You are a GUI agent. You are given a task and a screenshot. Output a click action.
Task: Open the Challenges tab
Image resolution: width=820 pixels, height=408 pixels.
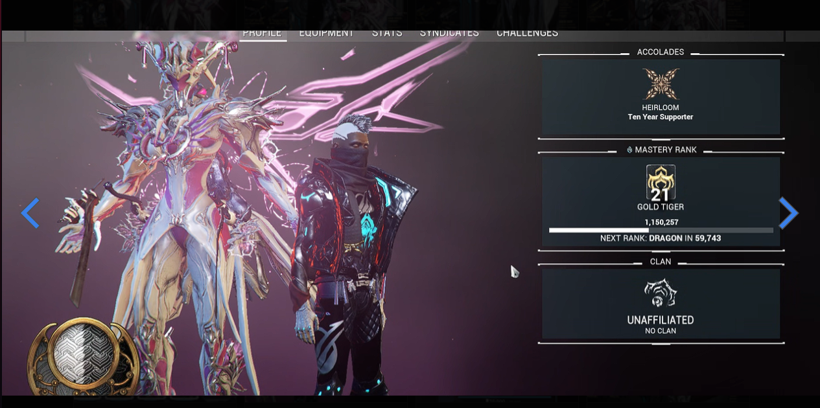pos(527,32)
